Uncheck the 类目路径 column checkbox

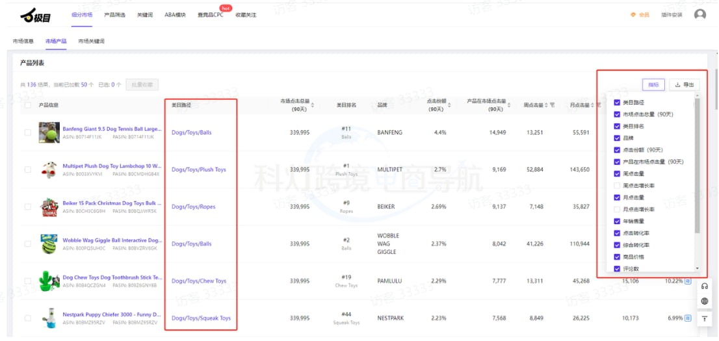pyautogui.click(x=617, y=103)
